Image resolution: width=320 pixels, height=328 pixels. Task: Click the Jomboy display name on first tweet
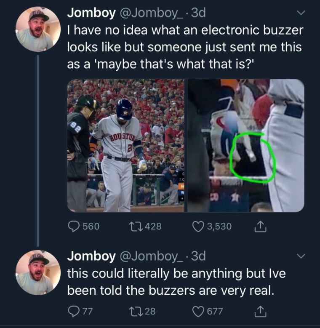[x=91, y=13]
